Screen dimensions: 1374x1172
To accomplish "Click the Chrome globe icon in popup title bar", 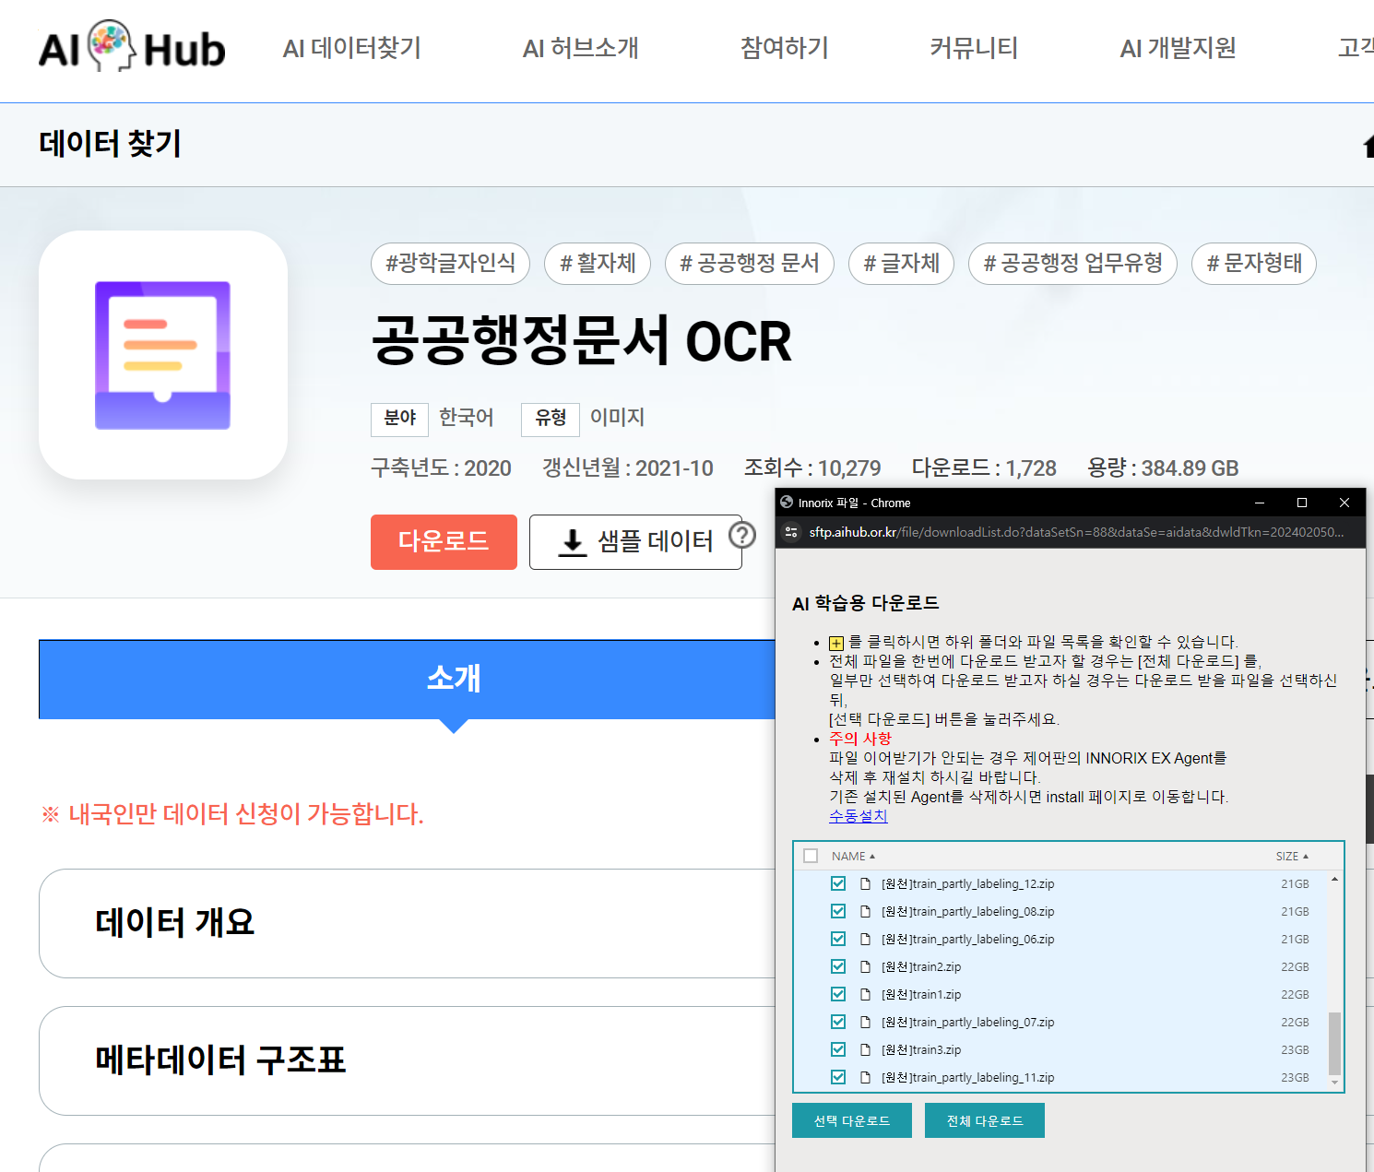I will click(787, 503).
